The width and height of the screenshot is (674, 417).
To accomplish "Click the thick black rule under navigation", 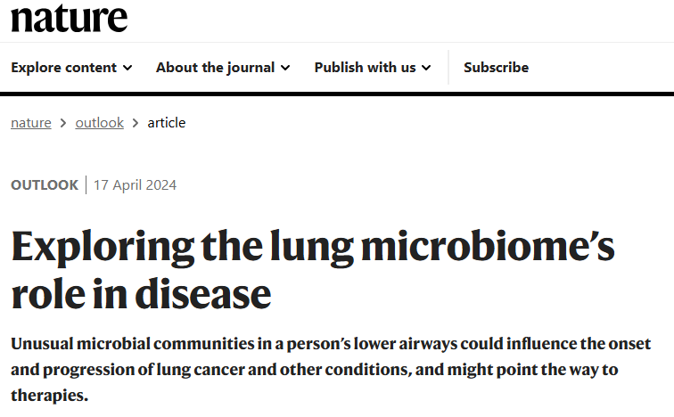I will click(x=337, y=94).
